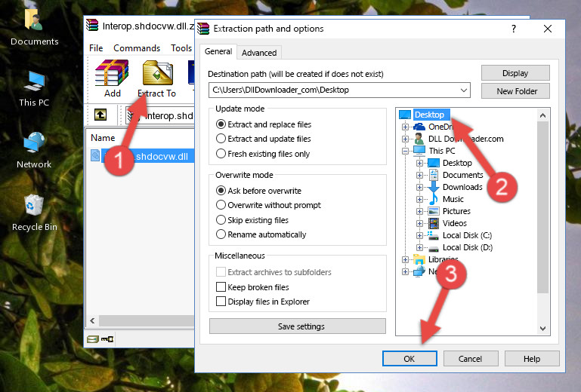Screen dimensions: 581x392
Task: Click the OK button
Action: (x=409, y=359)
